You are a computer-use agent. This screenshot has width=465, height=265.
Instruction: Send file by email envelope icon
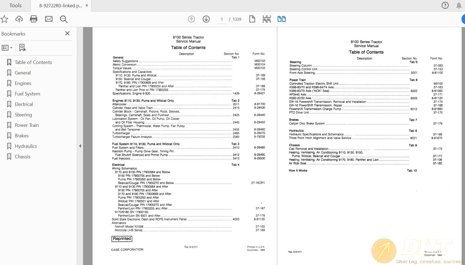coord(49,19)
